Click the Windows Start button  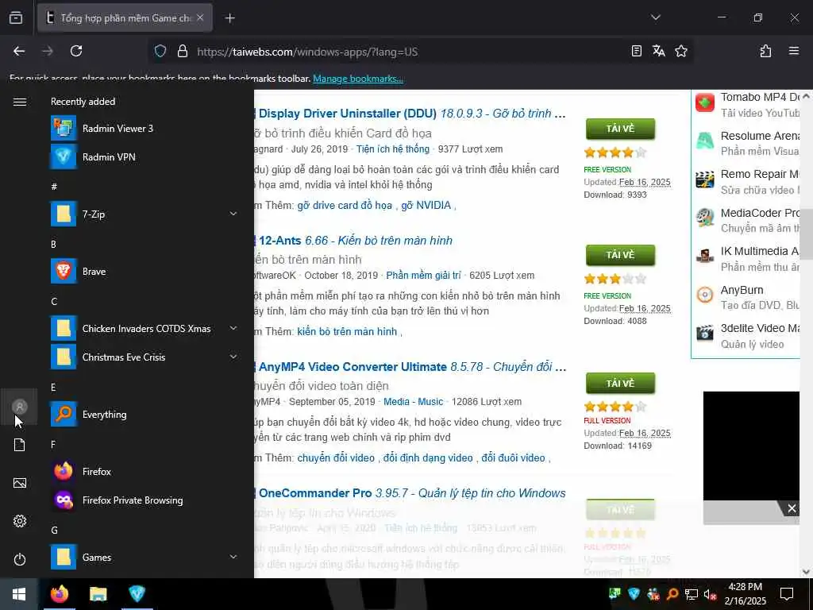(19, 594)
